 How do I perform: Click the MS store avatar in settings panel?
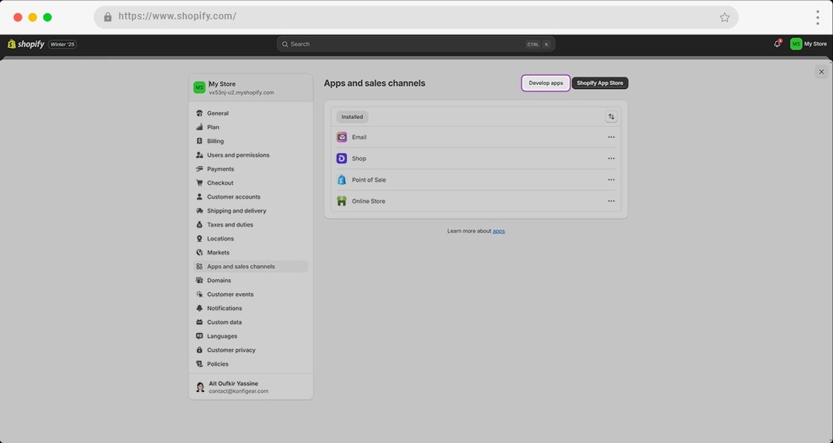pos(199,87)
